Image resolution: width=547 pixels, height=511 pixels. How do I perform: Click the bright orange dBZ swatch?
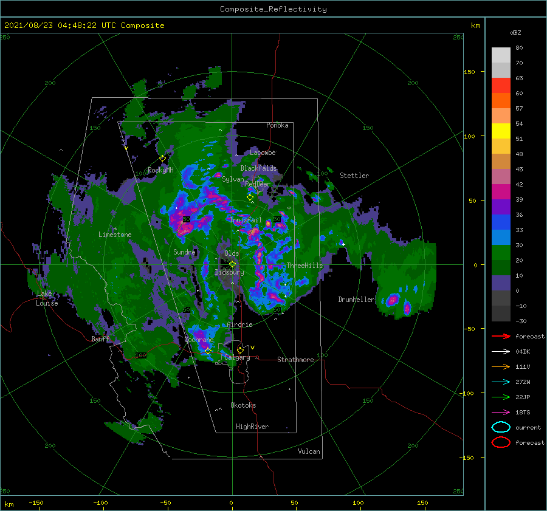[x=501, y=100]
